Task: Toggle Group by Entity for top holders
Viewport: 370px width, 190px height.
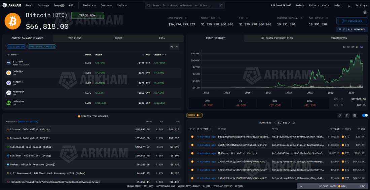Action: pos(28,122)
